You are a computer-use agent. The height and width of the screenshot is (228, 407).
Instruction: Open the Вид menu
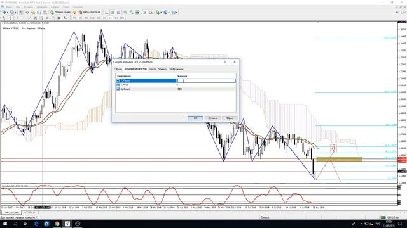[18, 7]
